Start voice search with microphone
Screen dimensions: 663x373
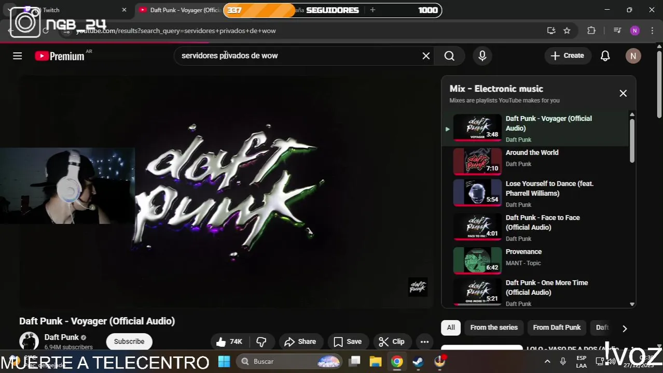(482, 56)
